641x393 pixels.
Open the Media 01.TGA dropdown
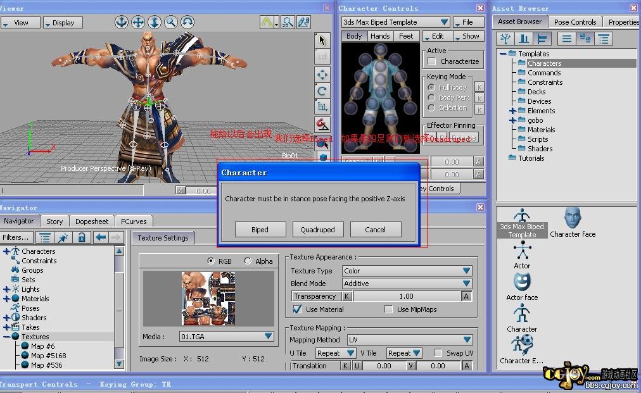(227, 337)
